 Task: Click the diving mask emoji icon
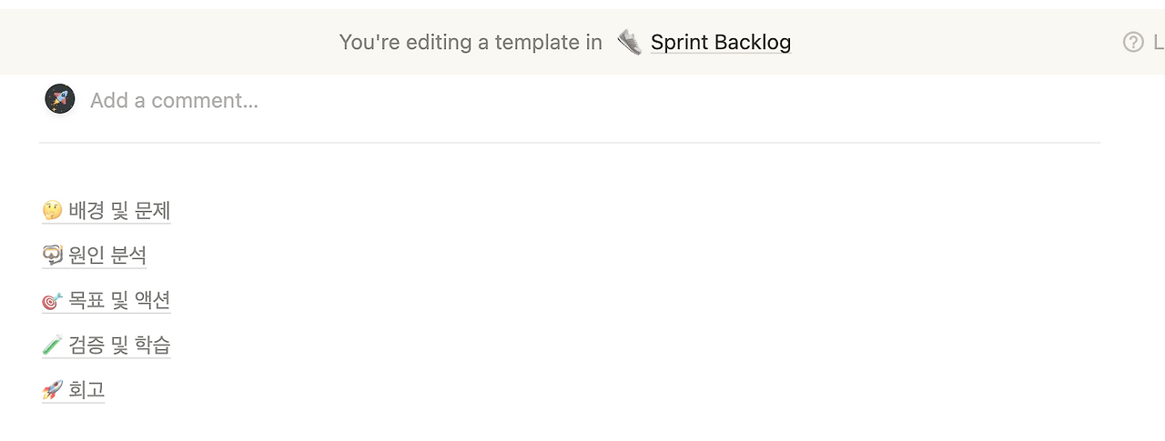click(x=52, y=256)
